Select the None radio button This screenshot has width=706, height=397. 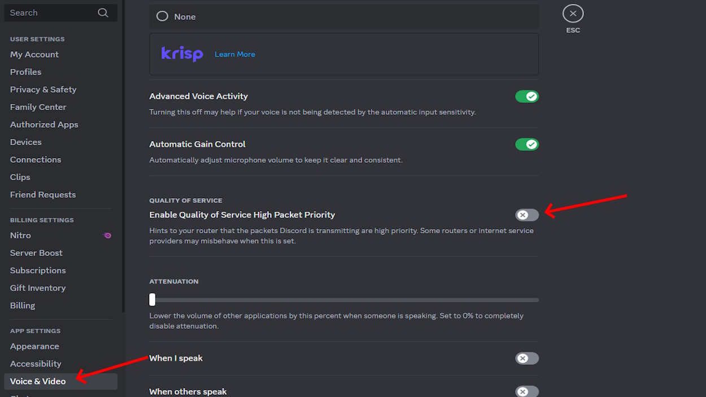coord(162,16)
